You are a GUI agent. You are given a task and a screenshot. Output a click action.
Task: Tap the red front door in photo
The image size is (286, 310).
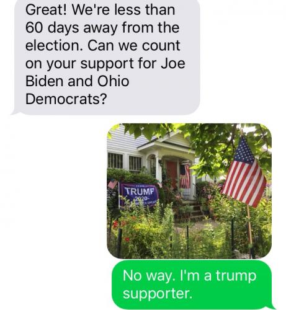coord(172,174)
